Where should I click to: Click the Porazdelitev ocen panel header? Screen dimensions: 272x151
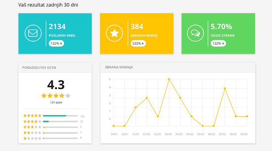click(x=55, y=67)
